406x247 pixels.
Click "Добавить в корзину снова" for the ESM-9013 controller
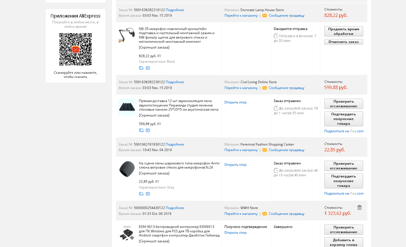343,242
